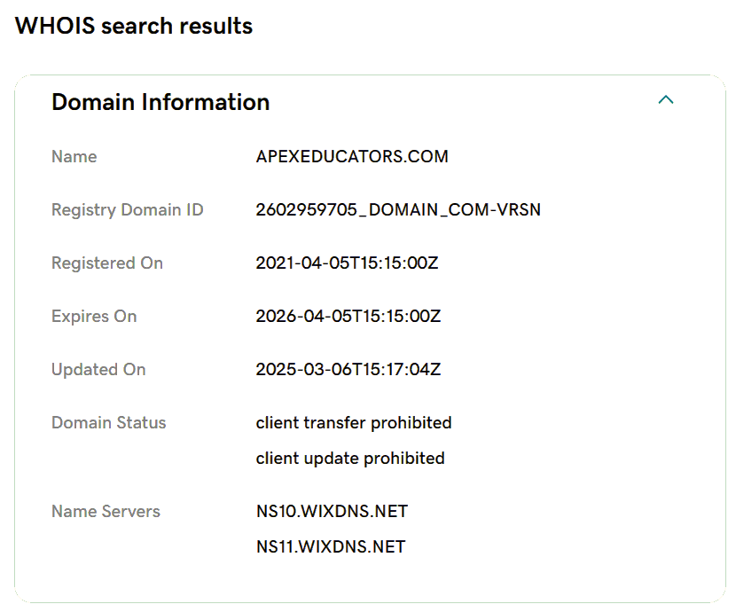Select the NS11.WIXDNS.NET name server
The height and width of the screenshot is (612, 736).
(x=331, y=547)
